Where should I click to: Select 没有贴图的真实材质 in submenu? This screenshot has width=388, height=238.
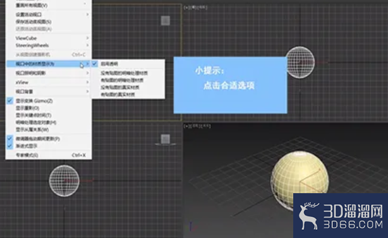click(128, 87)
